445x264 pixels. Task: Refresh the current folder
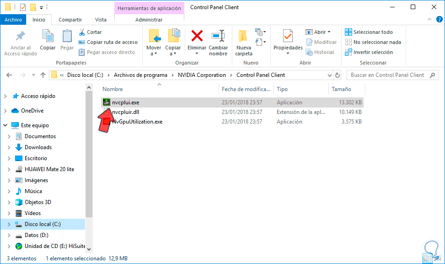[338, 75]
